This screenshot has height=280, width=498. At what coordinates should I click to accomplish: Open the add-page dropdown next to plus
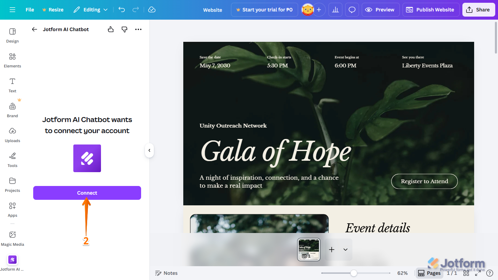coord(345,249)
